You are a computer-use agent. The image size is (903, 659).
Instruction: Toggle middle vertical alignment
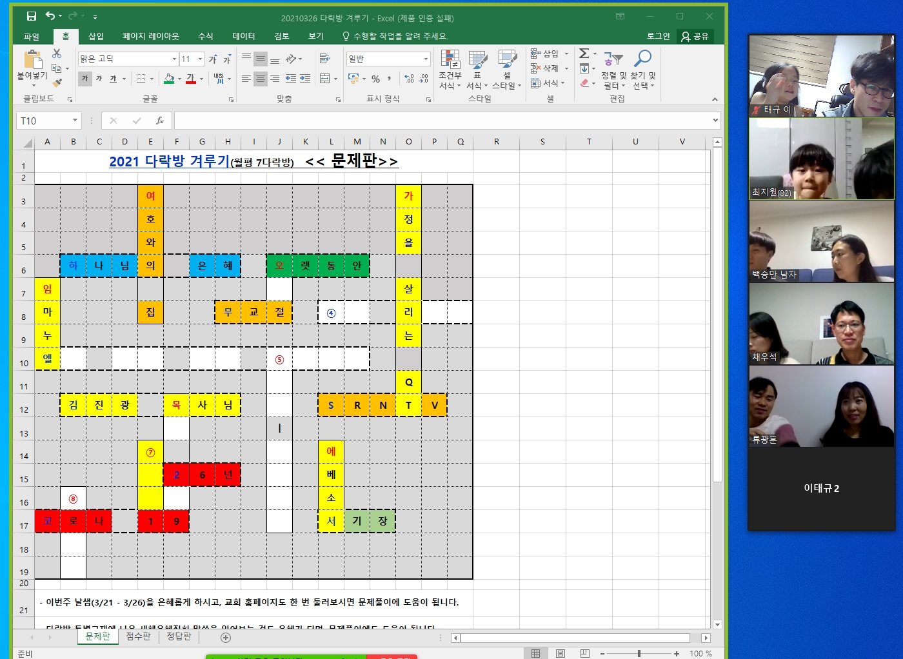(x=260, y=59)
